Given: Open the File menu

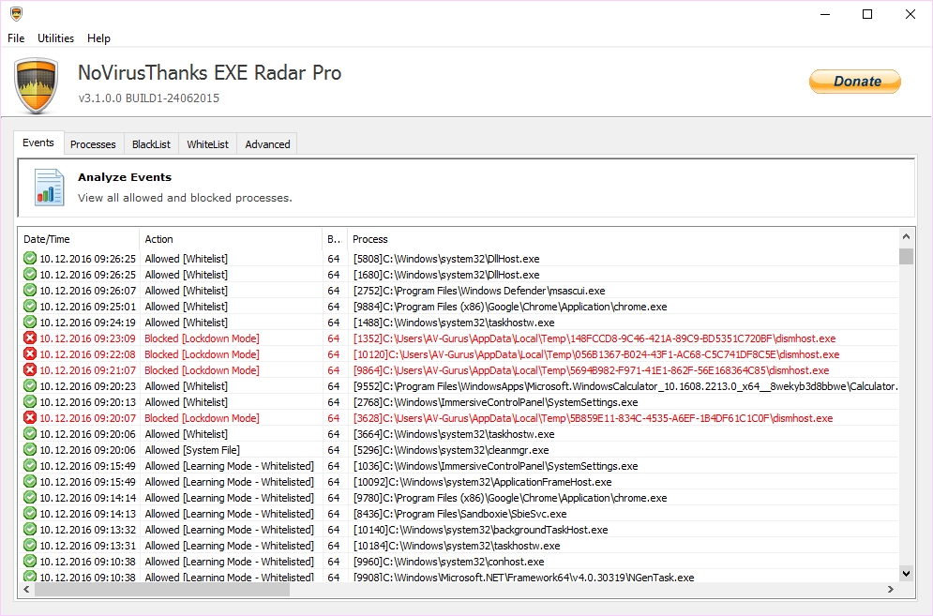Looking at the screenshot, I should (16, 38).
